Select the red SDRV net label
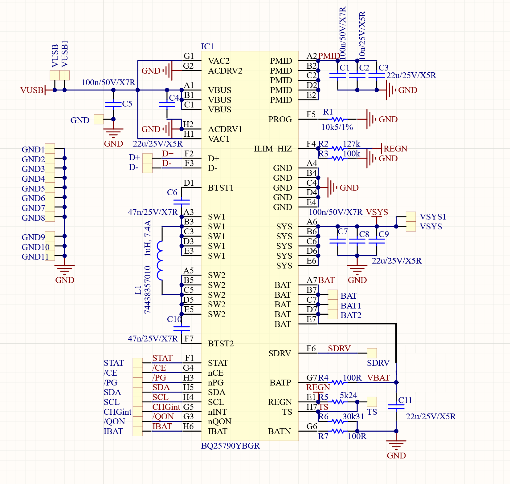 339,348
